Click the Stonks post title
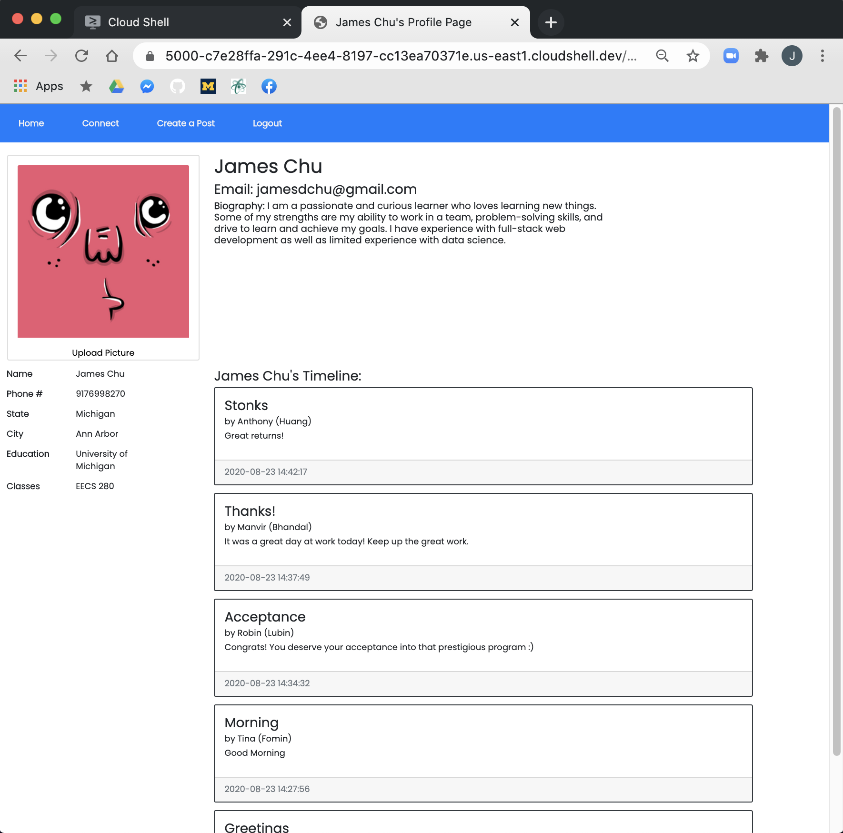Image resolution: width=843 pixels, height=833 pixels. (x=246, y=405)
